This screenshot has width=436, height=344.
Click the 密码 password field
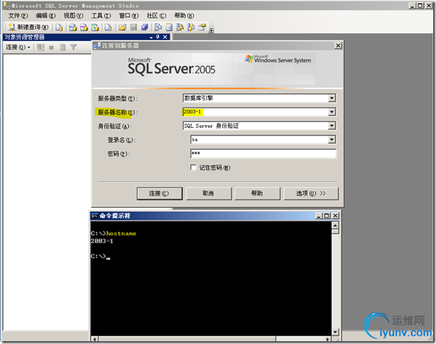[263, 154]
